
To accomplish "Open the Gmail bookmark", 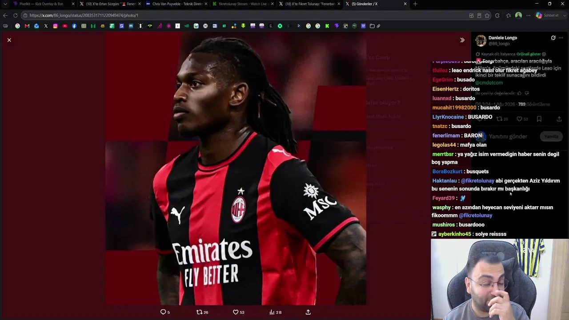I will tap(27, 26).
